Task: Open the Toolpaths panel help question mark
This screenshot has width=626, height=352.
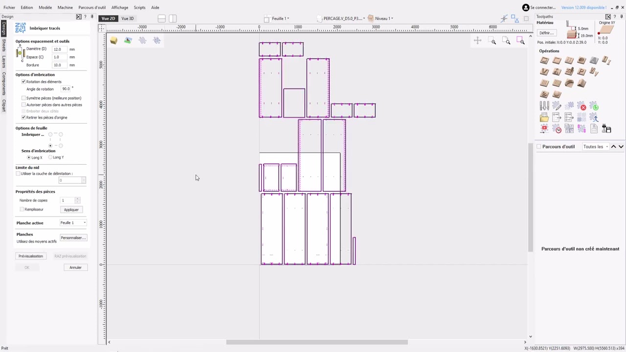Action: (615, 17)
